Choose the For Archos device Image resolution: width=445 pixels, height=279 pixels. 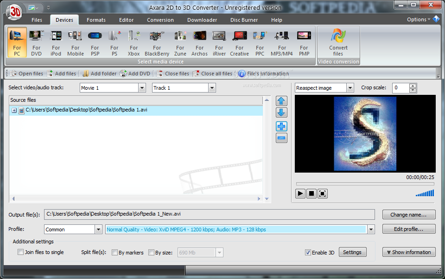(199, 43)
